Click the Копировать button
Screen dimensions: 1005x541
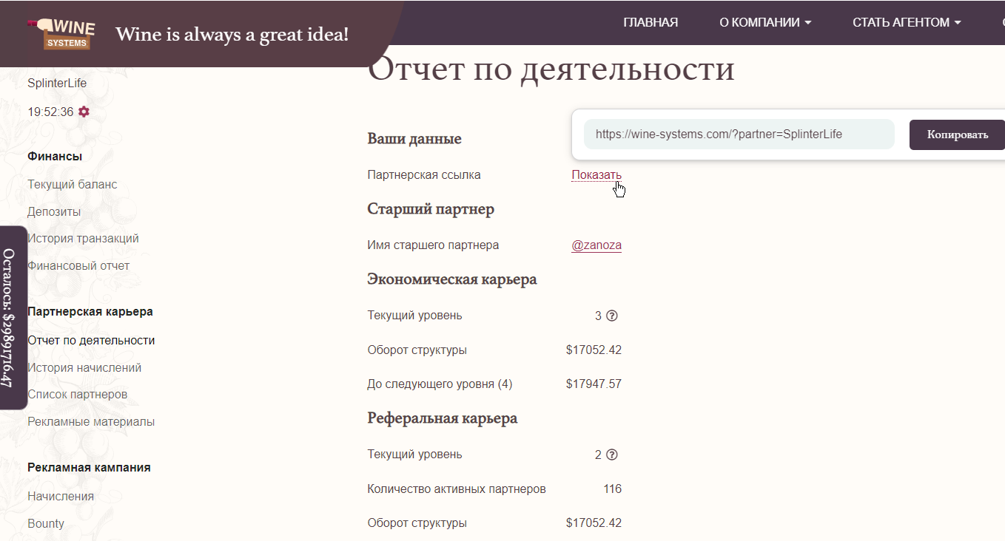[x=957, y=135]
